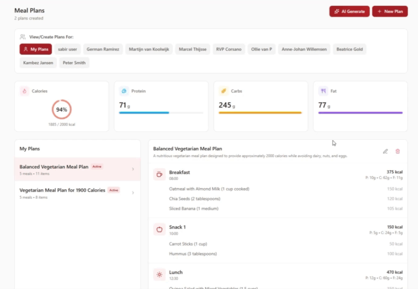Select user Peter Smith
The image size is (418, 289).
click(x=74, y=63)
